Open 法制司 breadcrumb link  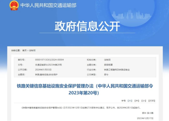click(32, 51)
